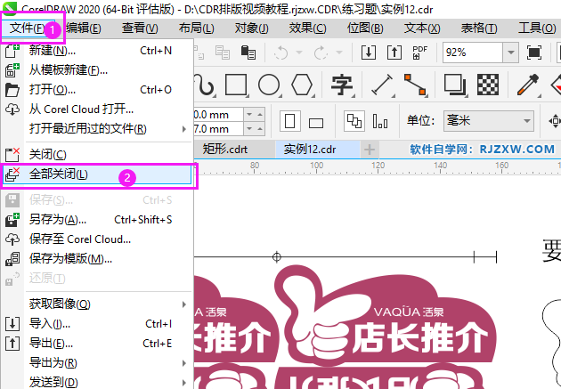Open the units (单位) dropdown
Screen dimensions: 561x389
pos(527,121)
